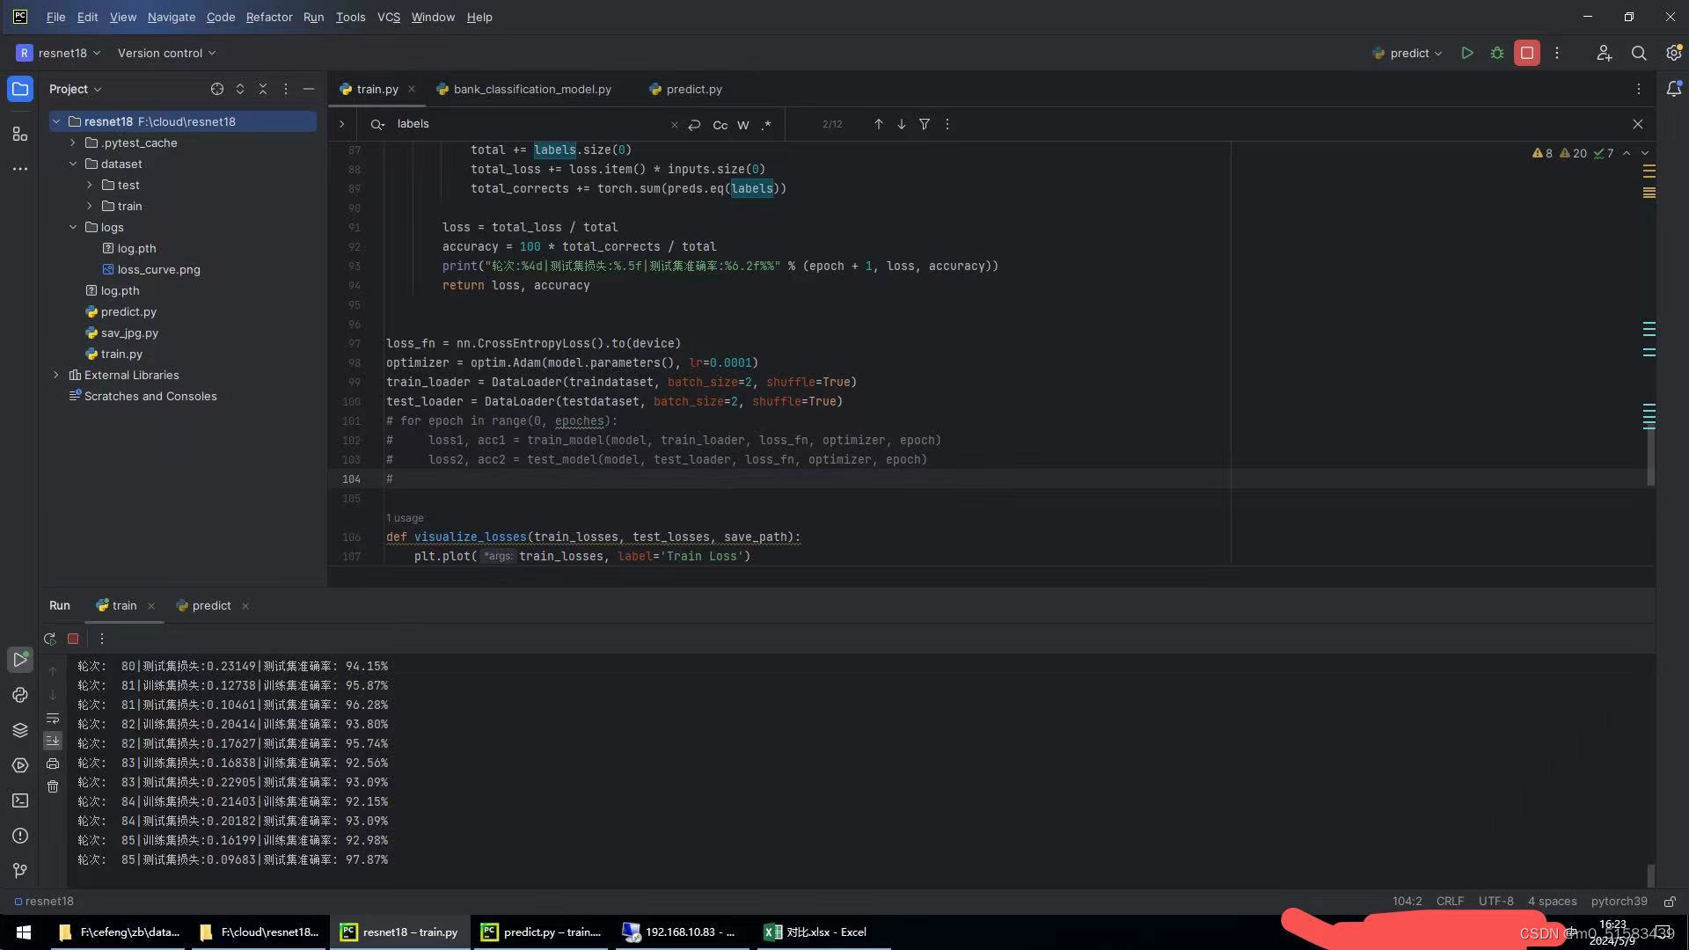Toggle read-only lock in status bar
The height and width of the screenshot is (950, 1689).
click(1670, 902)
